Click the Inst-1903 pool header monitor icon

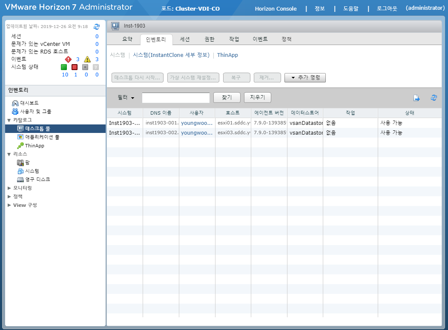(x=115, y=26)
